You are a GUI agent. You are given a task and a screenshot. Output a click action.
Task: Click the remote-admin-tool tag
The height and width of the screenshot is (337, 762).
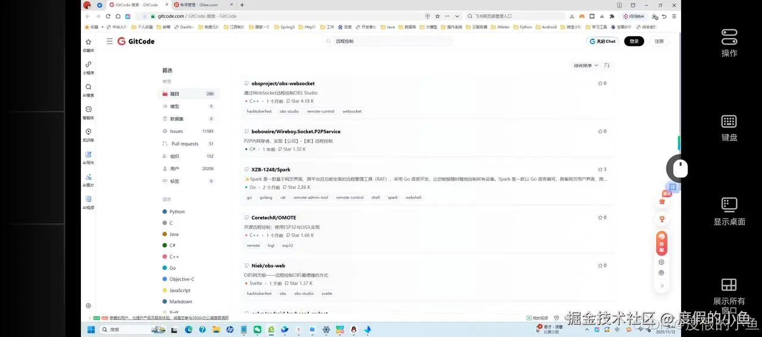311,197
